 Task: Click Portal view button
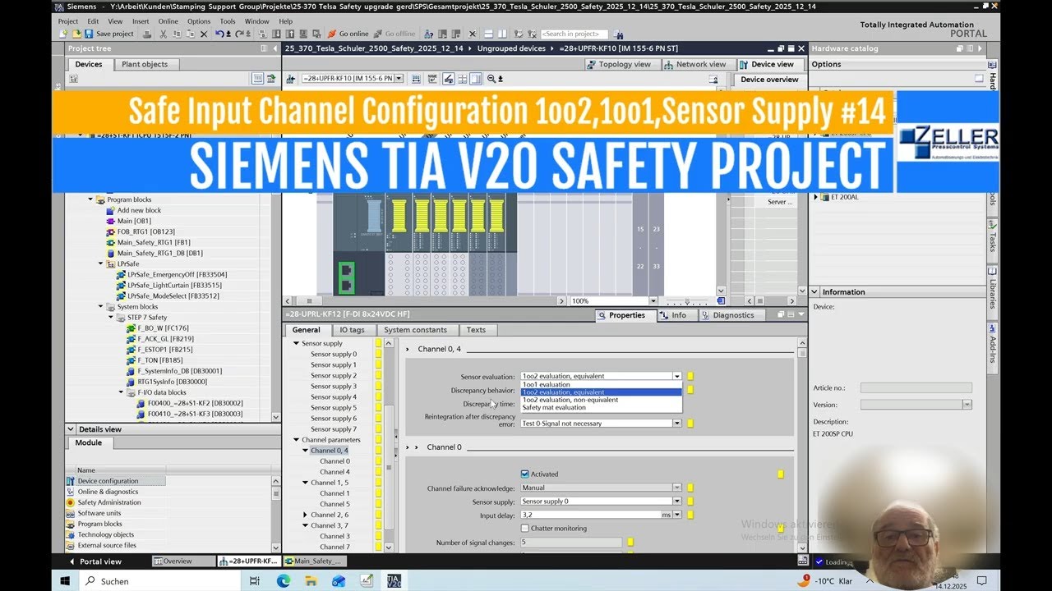pyautogui.click(x=95, y=561)
